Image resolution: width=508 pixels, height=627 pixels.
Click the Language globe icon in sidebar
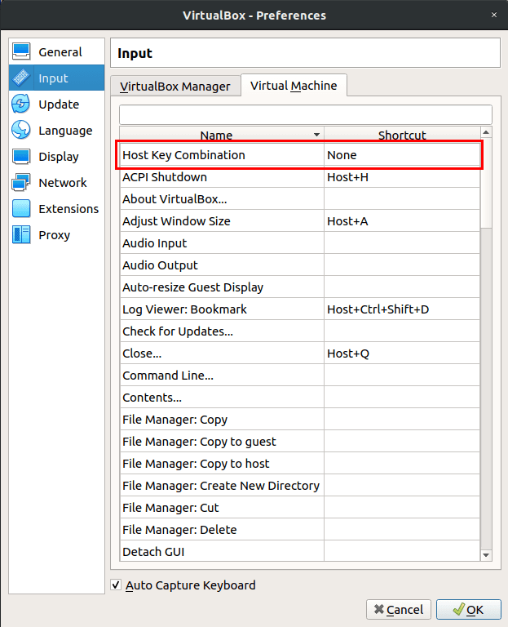(x=21, y=131)
